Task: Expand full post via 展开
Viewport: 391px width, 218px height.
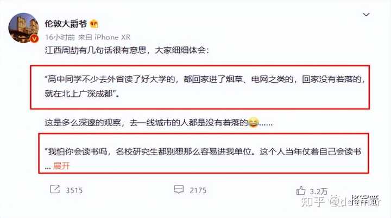Action: (61, 166)
